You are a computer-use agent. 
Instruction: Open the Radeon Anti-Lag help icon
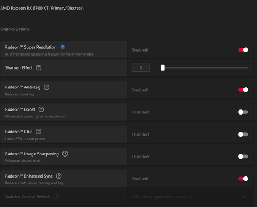click(47, 87)
